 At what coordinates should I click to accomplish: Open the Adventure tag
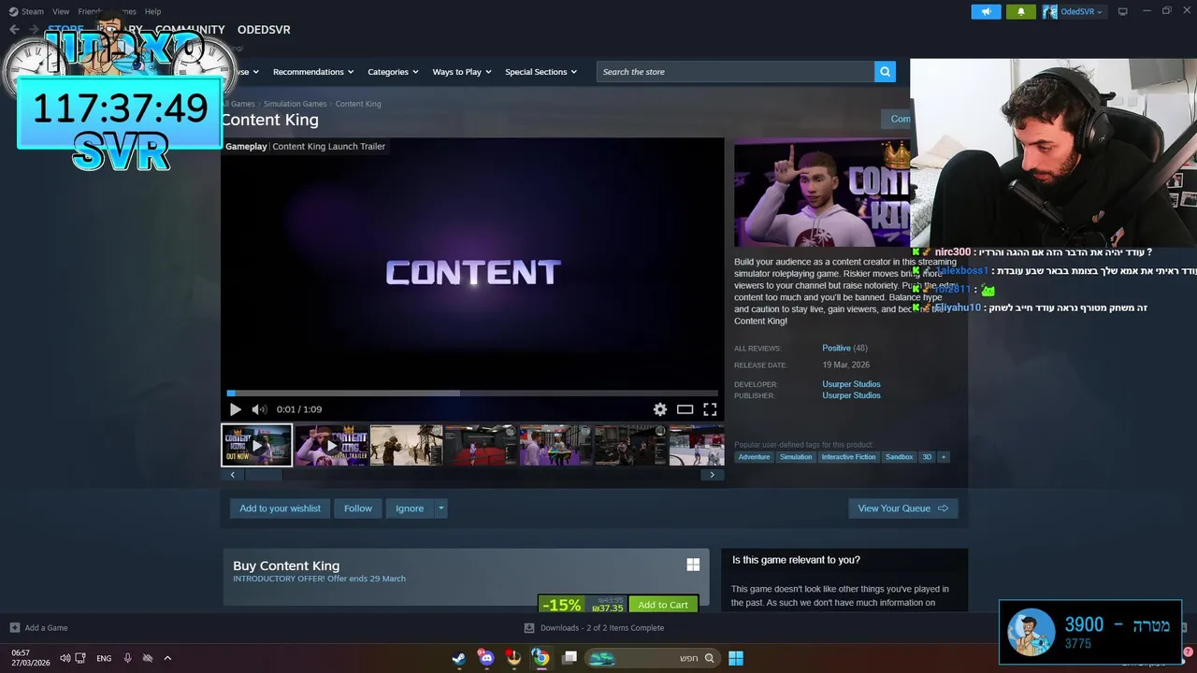[x=754, y=457]
